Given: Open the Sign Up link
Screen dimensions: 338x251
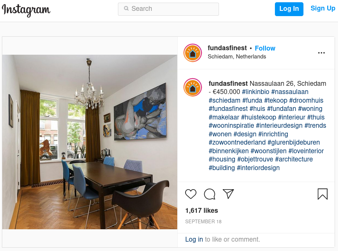Looking at the screenshot, I should [x=323, y=8].
